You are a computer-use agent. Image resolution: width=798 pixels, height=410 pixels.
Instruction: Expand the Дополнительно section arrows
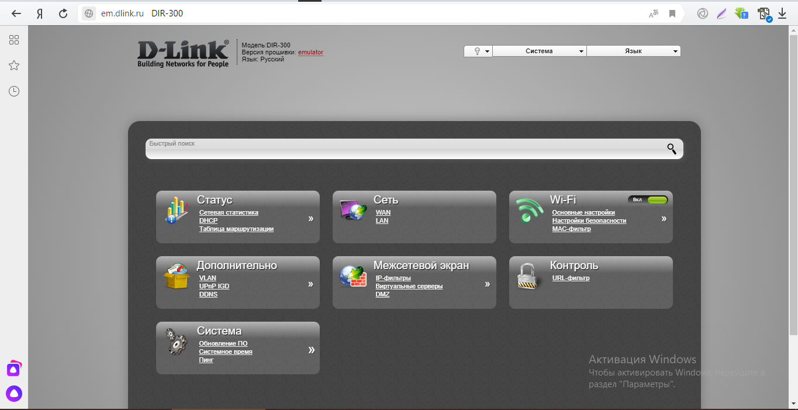click(x=311, y=284)
